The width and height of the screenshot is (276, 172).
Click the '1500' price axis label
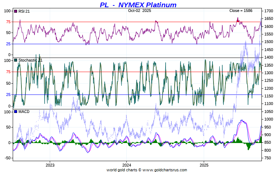pos(269,42)
